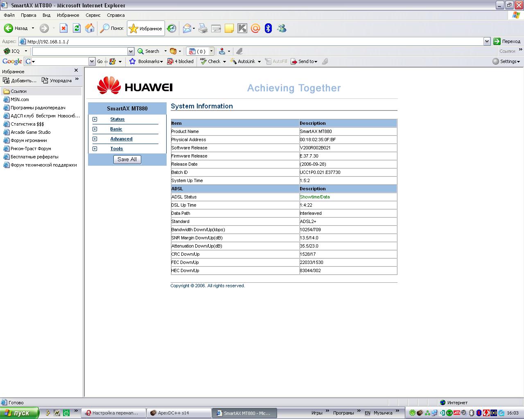Click the Status link
Screen dimensions: 524x419
coord(117,119)
